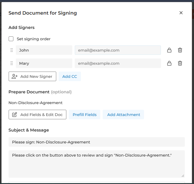
Task: Enable the Set signing order checkbox
Action: 11,39
